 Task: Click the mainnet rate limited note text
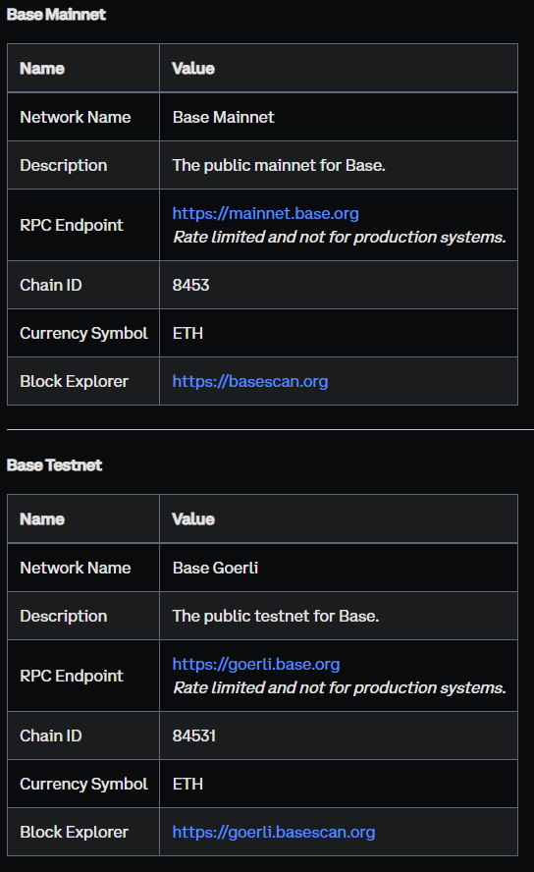(x=339, y=237)
